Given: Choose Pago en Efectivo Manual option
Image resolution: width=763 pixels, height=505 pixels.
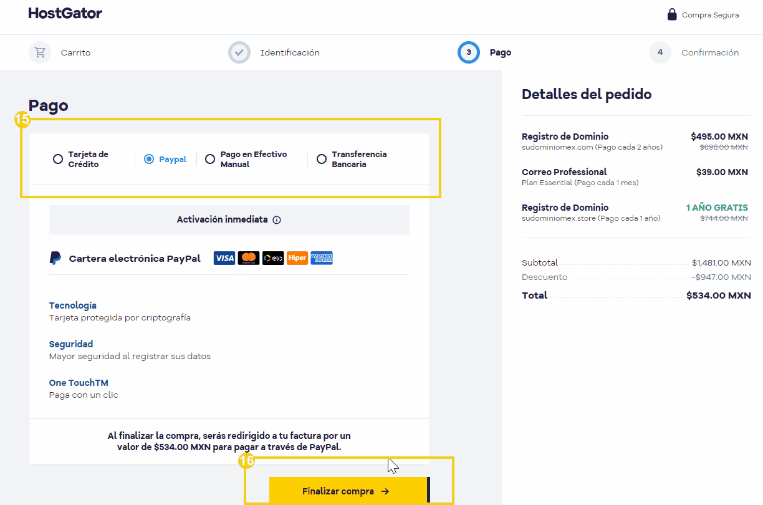Looking at the screenshot, I should [210, 159].
